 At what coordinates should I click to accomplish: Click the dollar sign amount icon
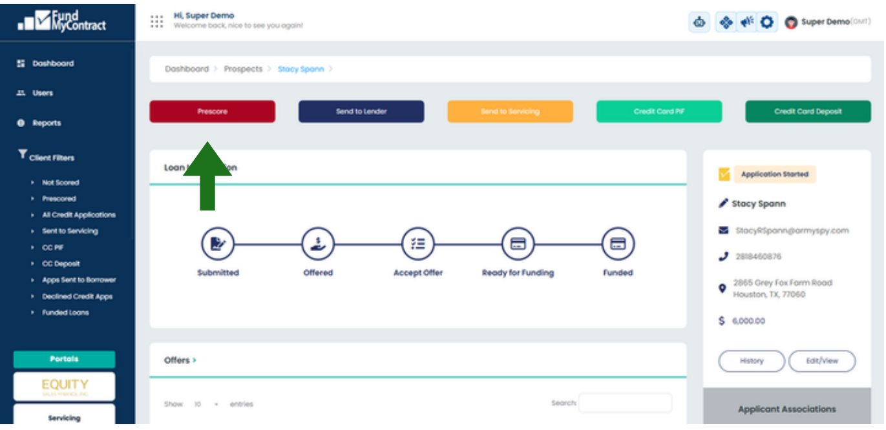click(722, 321)
